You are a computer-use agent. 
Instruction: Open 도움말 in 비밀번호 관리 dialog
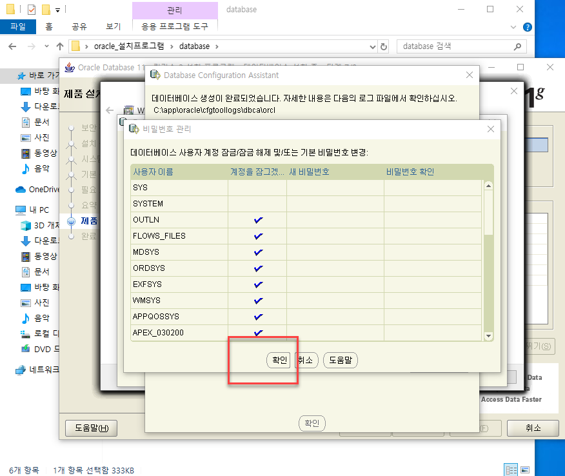point(341,360)
